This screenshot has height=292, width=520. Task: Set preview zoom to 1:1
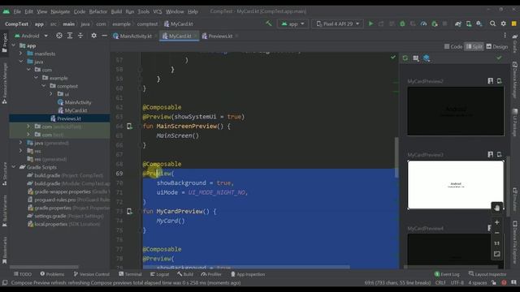(x=496, y=243)
